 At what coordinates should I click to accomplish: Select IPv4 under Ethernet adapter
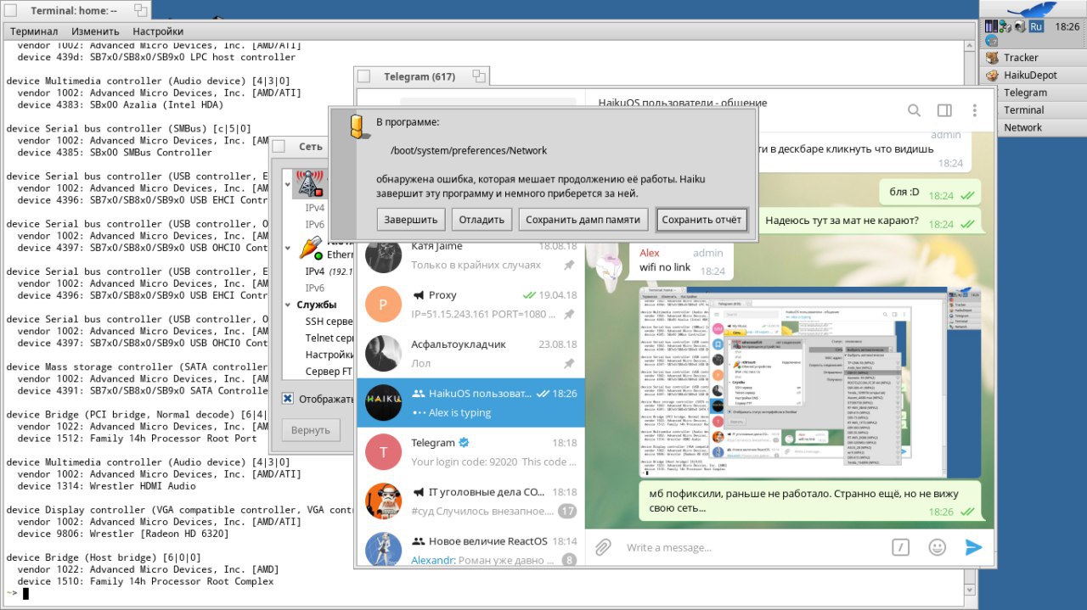315,271
